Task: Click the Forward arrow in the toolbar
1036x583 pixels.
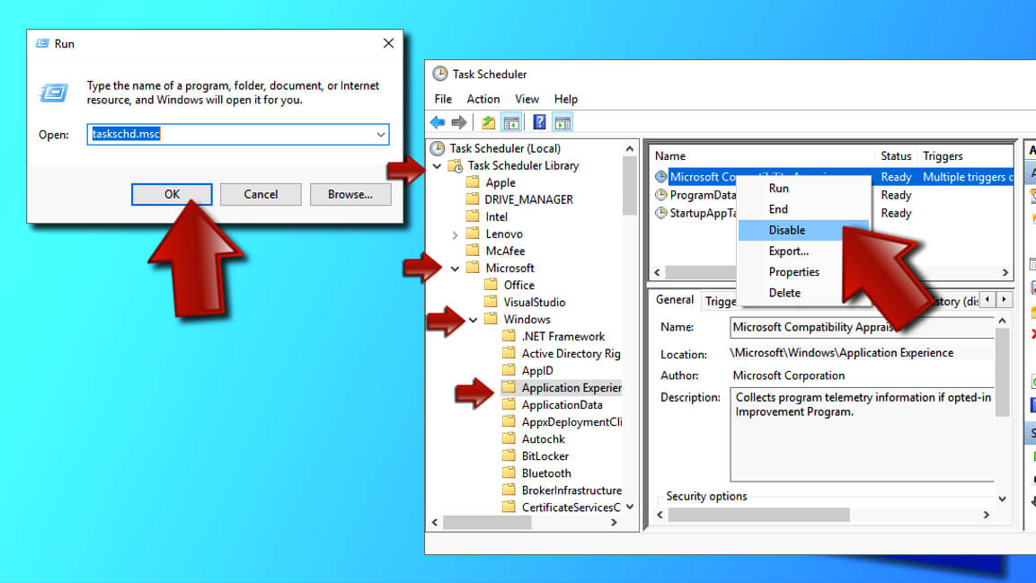Action: [459, 123]
